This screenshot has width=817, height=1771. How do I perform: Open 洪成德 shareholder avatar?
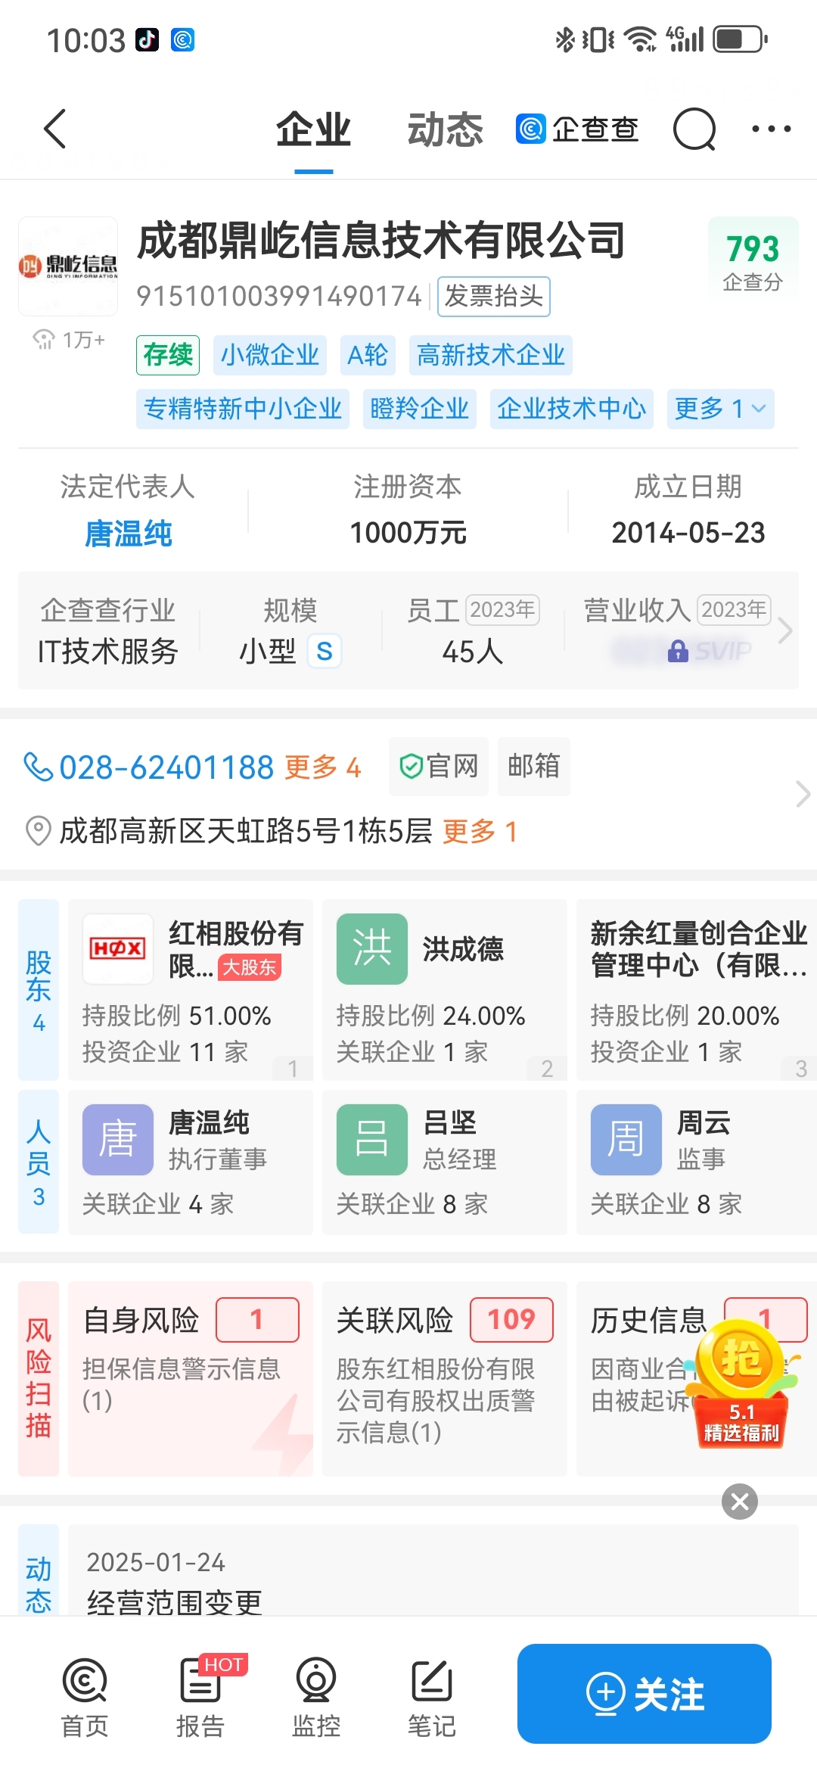coord(372,949)
